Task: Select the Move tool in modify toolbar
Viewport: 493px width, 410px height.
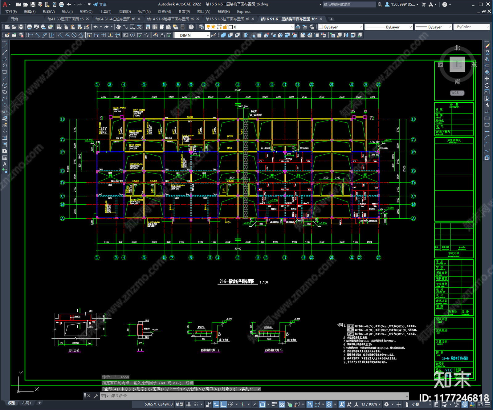Action: point(487,79)
